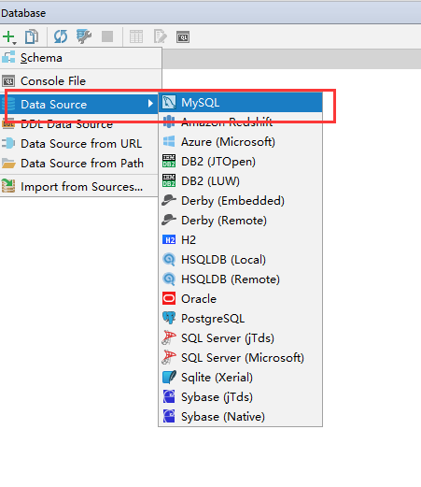Click the Duplicate data source icon
Screen dimensions: 421x487
32,36
